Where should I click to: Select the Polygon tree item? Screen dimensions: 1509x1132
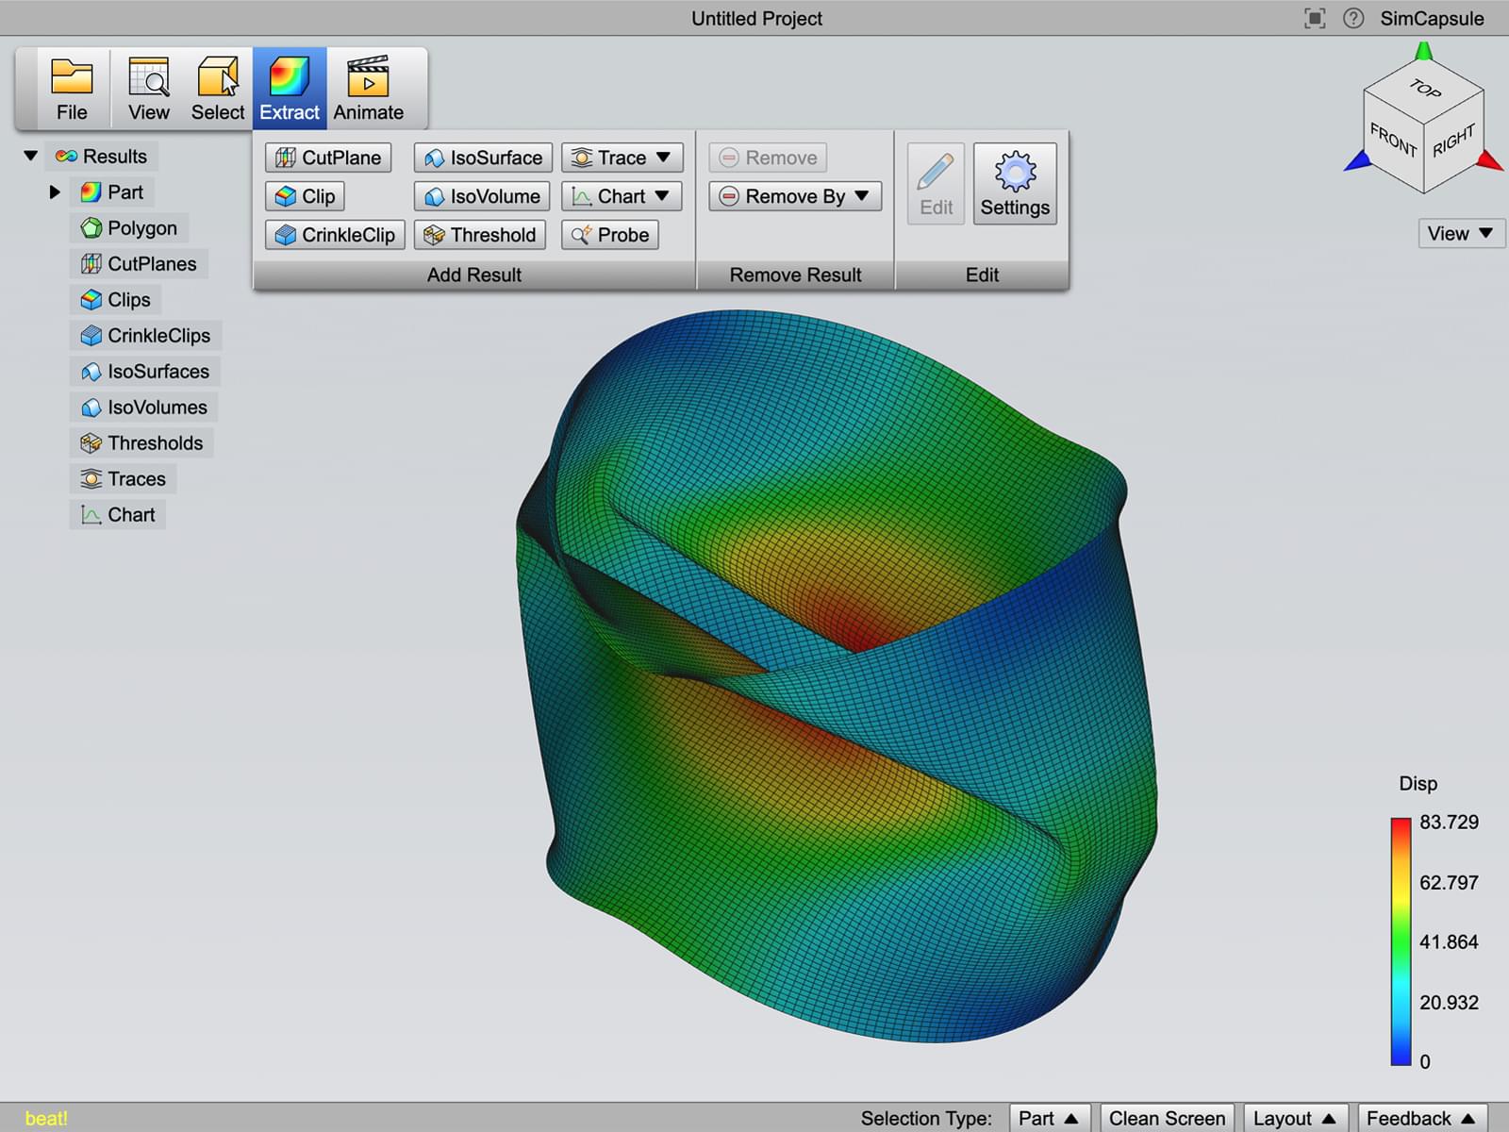pyautogui.click(x=129, y=228)
